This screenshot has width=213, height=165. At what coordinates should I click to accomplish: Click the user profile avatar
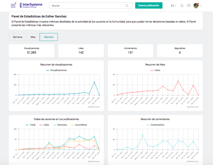[x=196, y=6]
